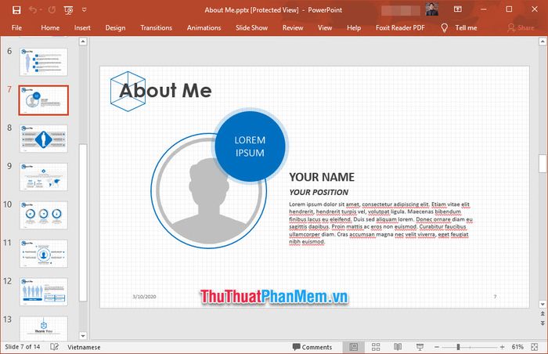This screenshot has height=354, width=548.
Task: Click Tell me search box
Action: (x=465, y=27)
